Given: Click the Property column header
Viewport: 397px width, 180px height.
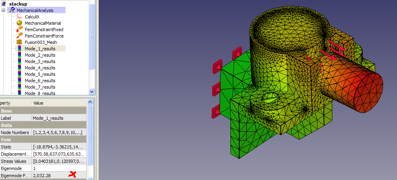Looking at the screenshot, I should point(16,103).
